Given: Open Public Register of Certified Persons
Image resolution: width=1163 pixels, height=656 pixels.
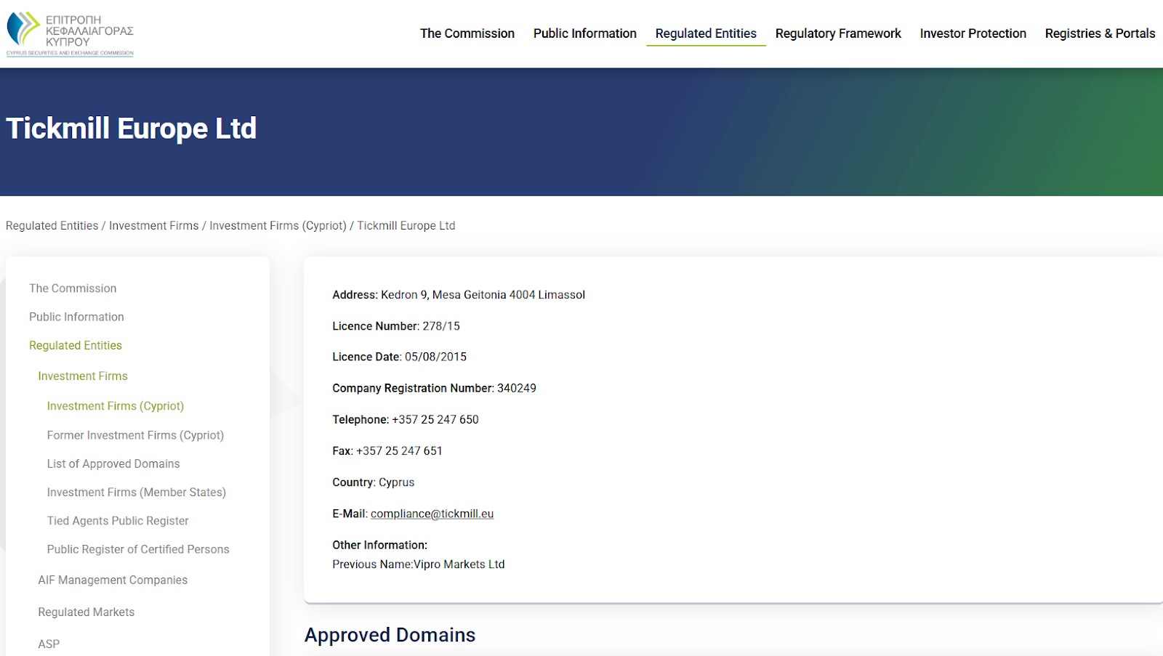Looking at the screenshot, I should (138, 549).
